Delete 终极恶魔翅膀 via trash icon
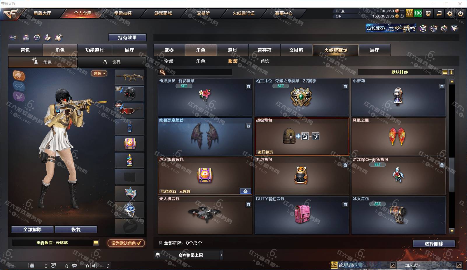This screenshot has width=467, height=270. coord(248,126)
